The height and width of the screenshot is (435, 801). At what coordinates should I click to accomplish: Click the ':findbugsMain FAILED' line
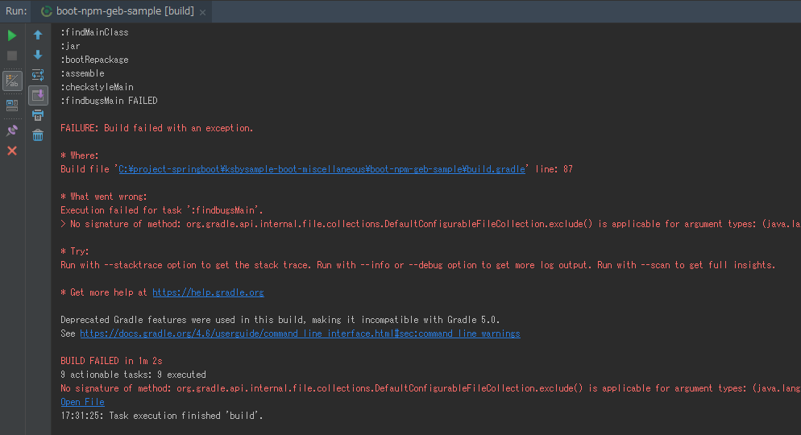(x=109, y=101)
